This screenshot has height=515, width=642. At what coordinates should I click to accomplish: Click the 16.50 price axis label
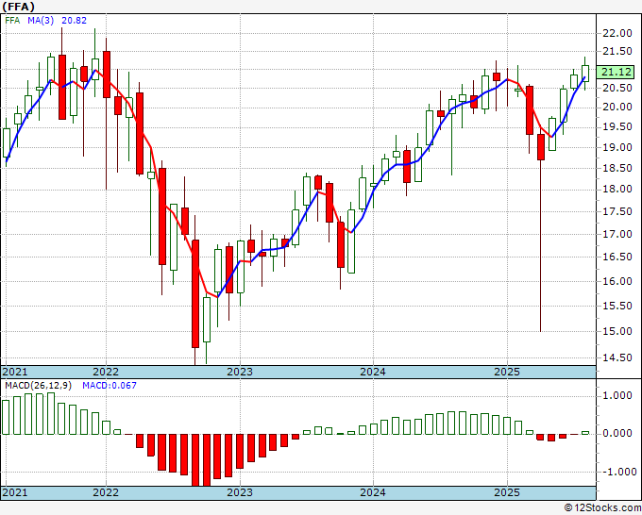[617, 257]
